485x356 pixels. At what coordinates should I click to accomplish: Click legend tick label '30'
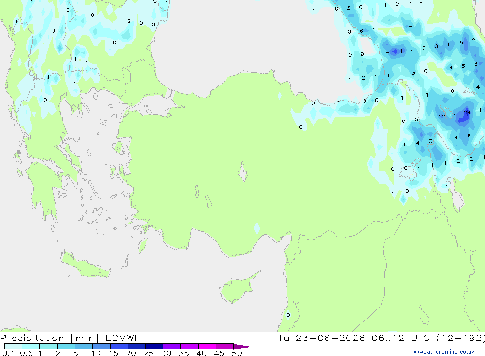pyautogui.click(x=166, y=353)
